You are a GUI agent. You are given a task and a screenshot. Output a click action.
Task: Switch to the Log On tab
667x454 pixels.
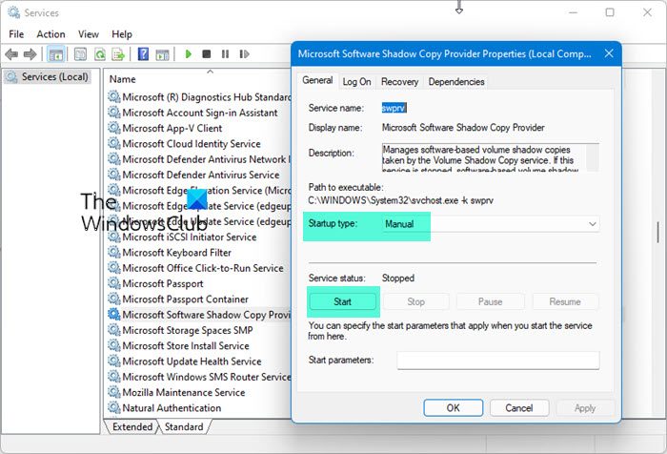point(356,82)
